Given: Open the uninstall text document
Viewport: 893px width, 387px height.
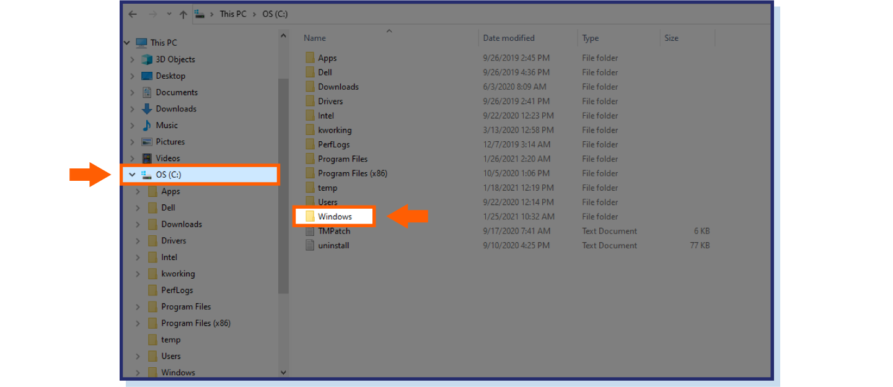Looking at the screenshot, I should pyautogui.click(x=333, y=245).
